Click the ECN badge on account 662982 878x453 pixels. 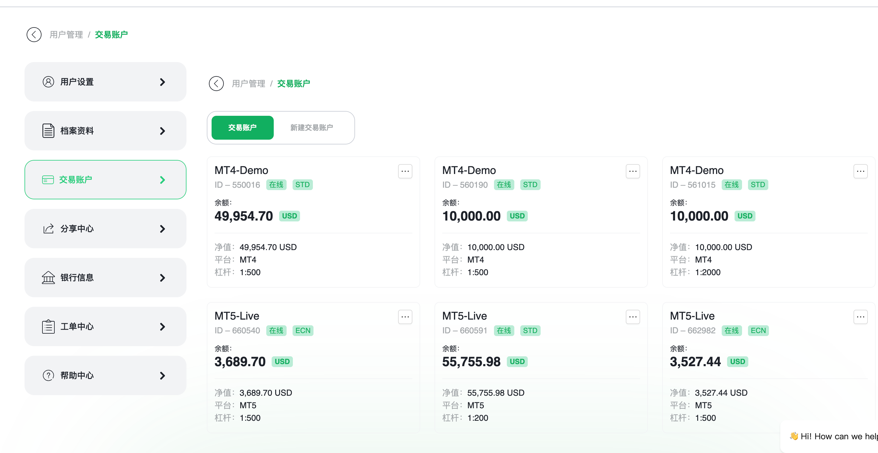point(758,330)
